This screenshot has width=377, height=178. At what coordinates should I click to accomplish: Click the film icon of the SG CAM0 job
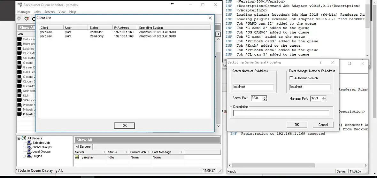click(19, 58)
